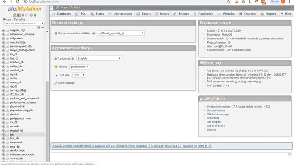Click the camera extension icon
This screenshot has height=165, width=294.
click(243, 2)
